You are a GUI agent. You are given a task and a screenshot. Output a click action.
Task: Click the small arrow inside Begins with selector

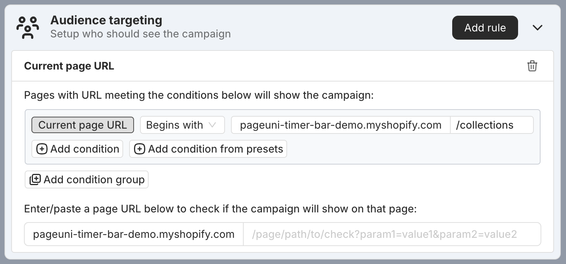point(212,125)
